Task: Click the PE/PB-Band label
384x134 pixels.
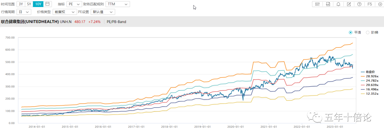Action: (x=117, y=22)
